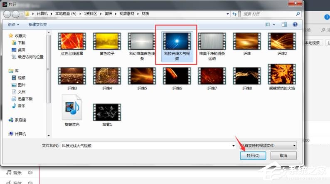
Task: Click 本地磁盘 (F:) in breadcrumb
Action: point(66,14)
